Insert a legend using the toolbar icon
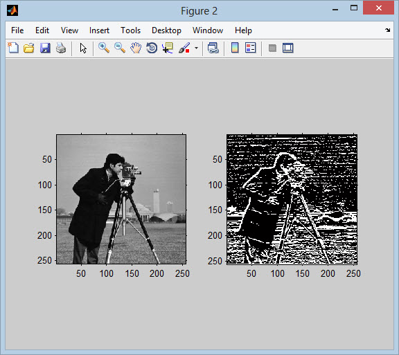 coord(250,48)
